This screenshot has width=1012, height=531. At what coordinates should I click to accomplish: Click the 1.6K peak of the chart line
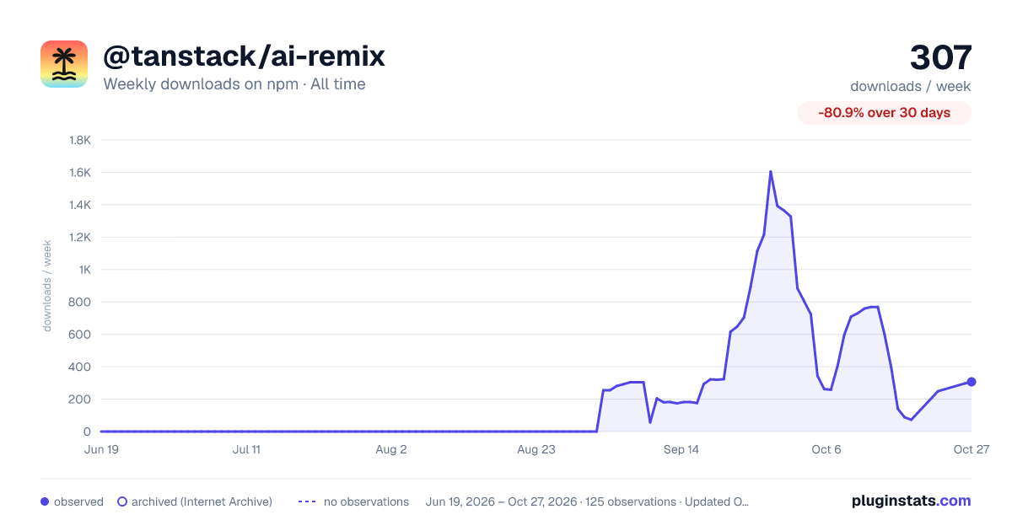click(770, 172)
